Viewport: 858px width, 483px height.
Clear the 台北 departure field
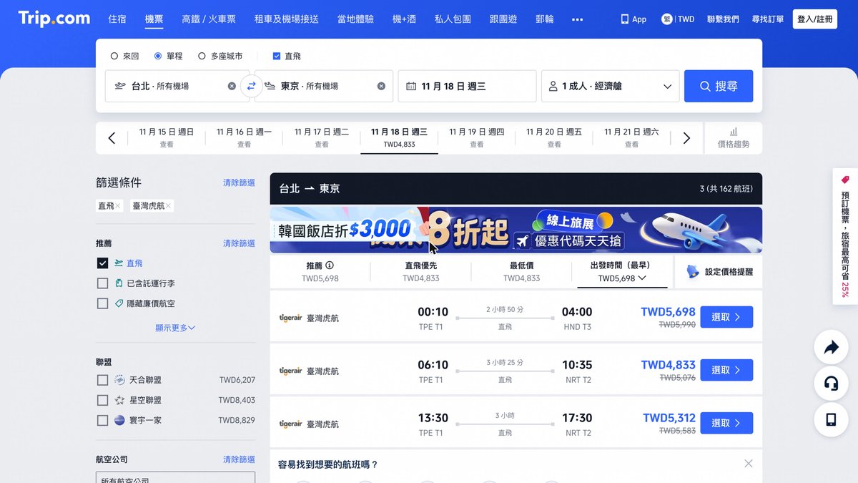[x=232, y=86]
